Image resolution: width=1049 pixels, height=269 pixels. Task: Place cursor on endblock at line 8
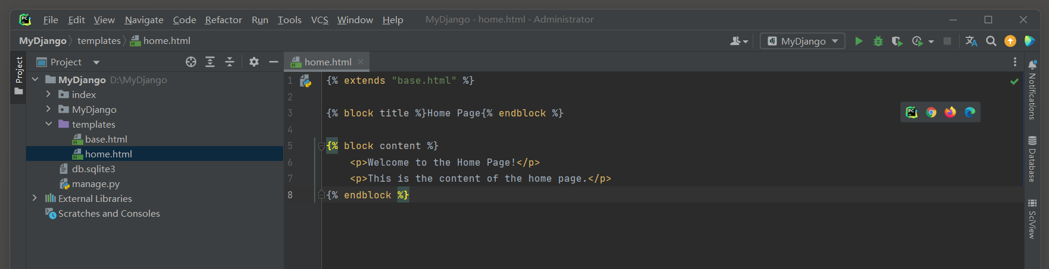[x=368, y=195]
